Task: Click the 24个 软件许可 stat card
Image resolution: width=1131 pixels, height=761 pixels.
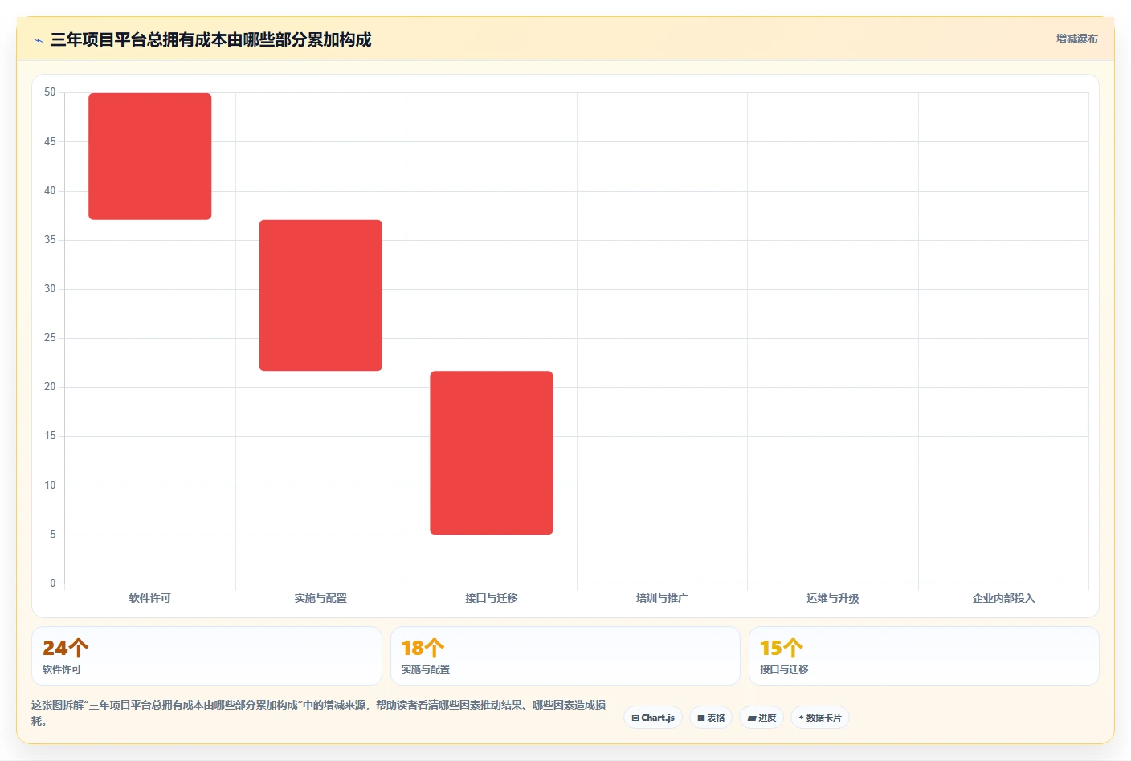Action: 206,656
